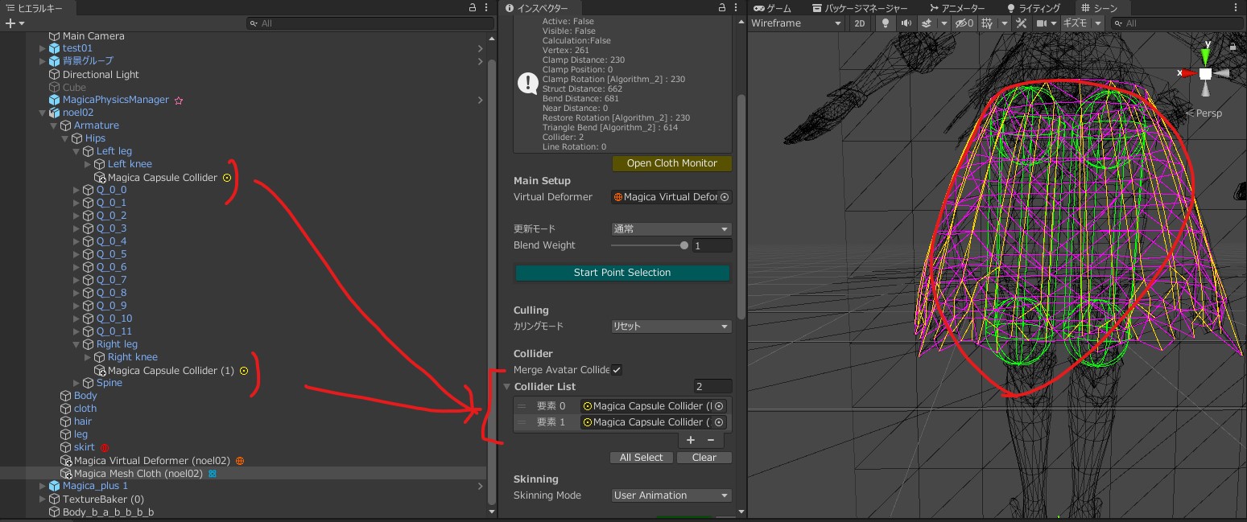The width and height of the screenshot is (1247, 522).
Task: Open the Wireframe draw mode dropdown
Action: [x=795, y=23]
